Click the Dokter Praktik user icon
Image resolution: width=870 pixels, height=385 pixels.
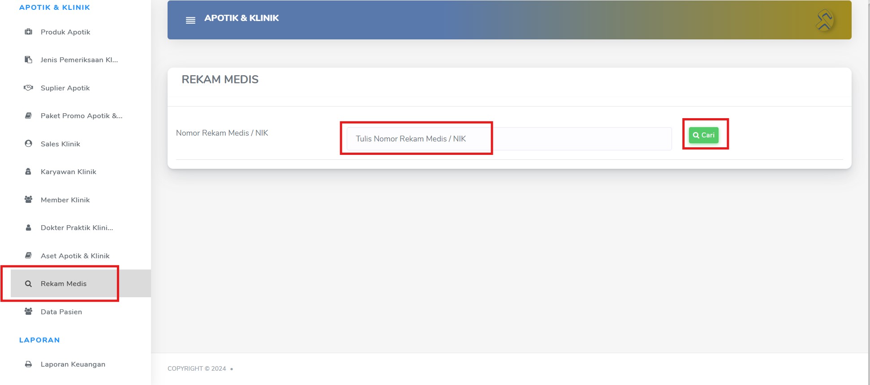point(28,227)
